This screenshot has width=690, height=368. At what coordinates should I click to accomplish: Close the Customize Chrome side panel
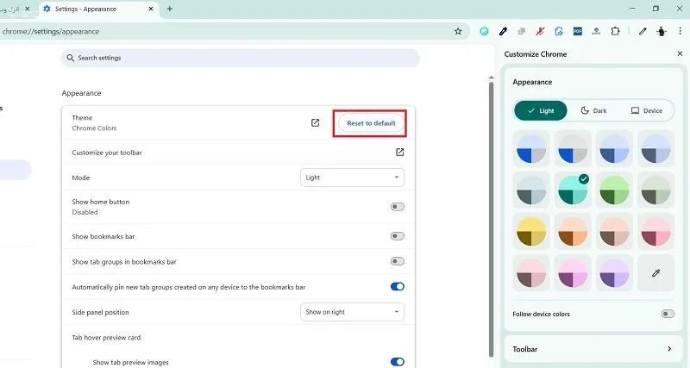[680, 53]
